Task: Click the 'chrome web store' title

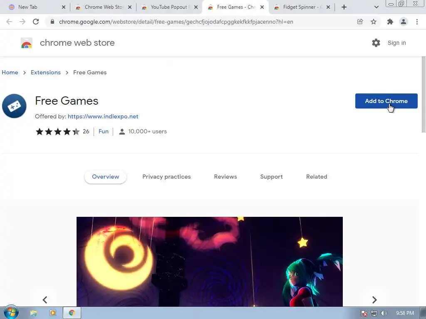Action: coord(77,43)
